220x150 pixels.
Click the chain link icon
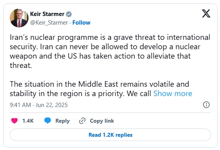(x=82, y=121)
